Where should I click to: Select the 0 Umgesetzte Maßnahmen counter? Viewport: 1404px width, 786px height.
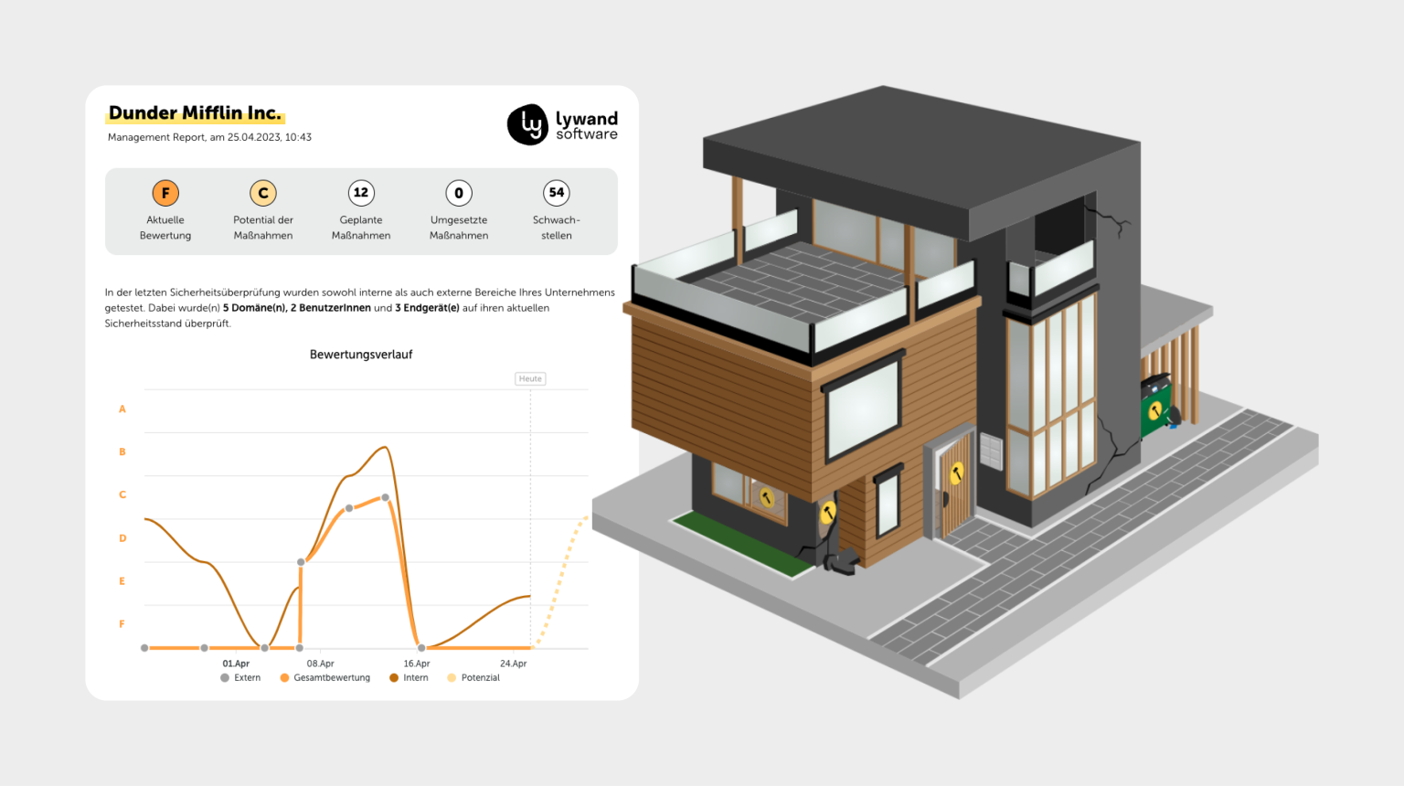click(x=459, y=193)
